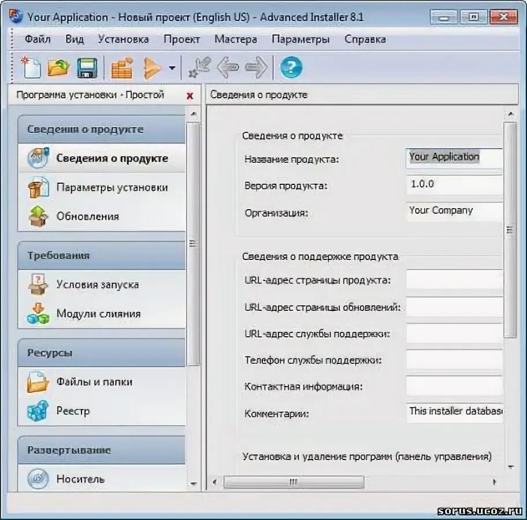Click the Носитель label in sidebar
Image resolution: width=527 pixels, height=520 pixels.
(80, 479)
